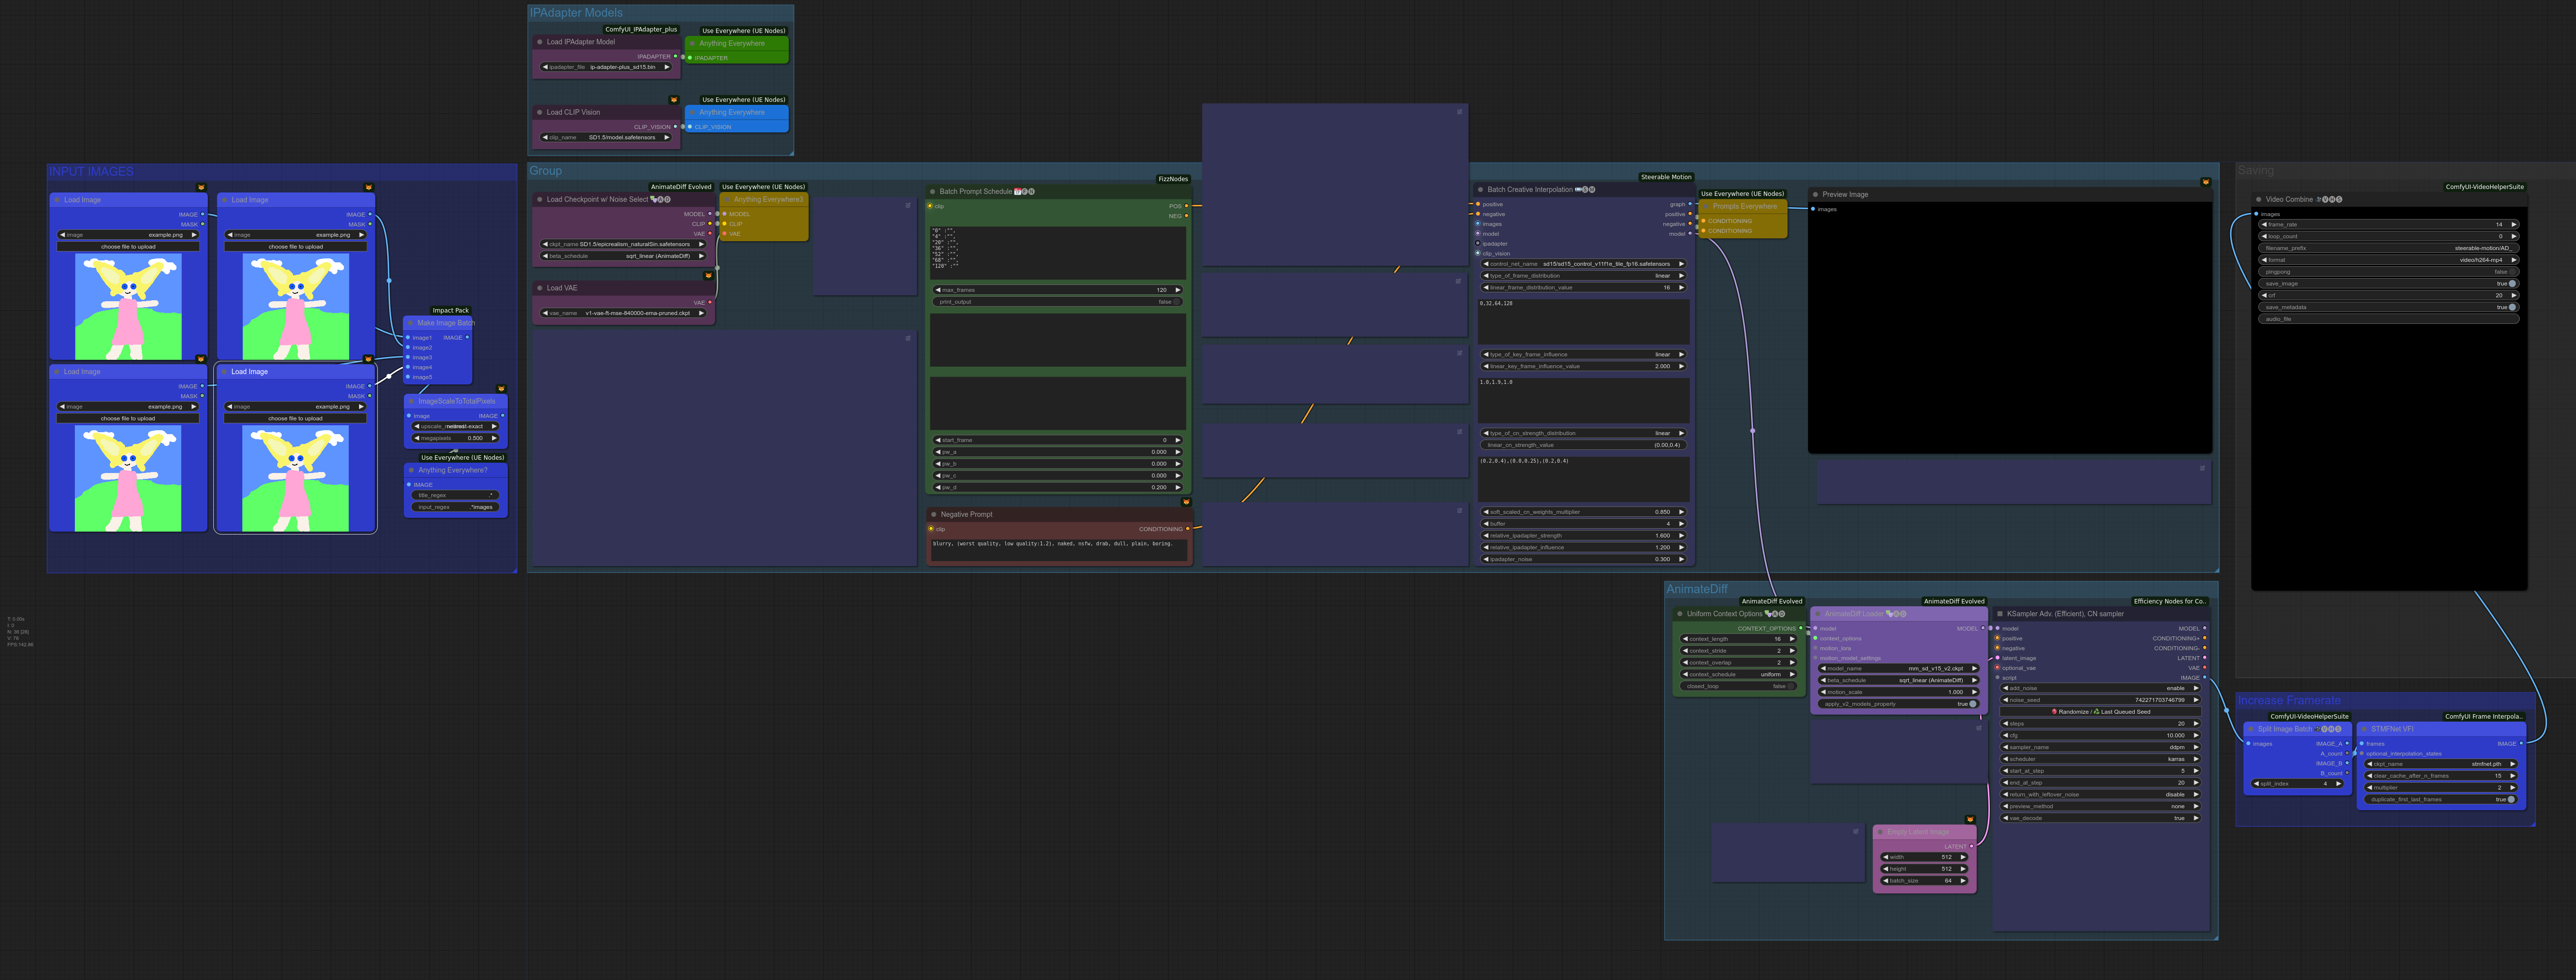Click the fox badge above Empty Latent Image

tap(1970, 820)
